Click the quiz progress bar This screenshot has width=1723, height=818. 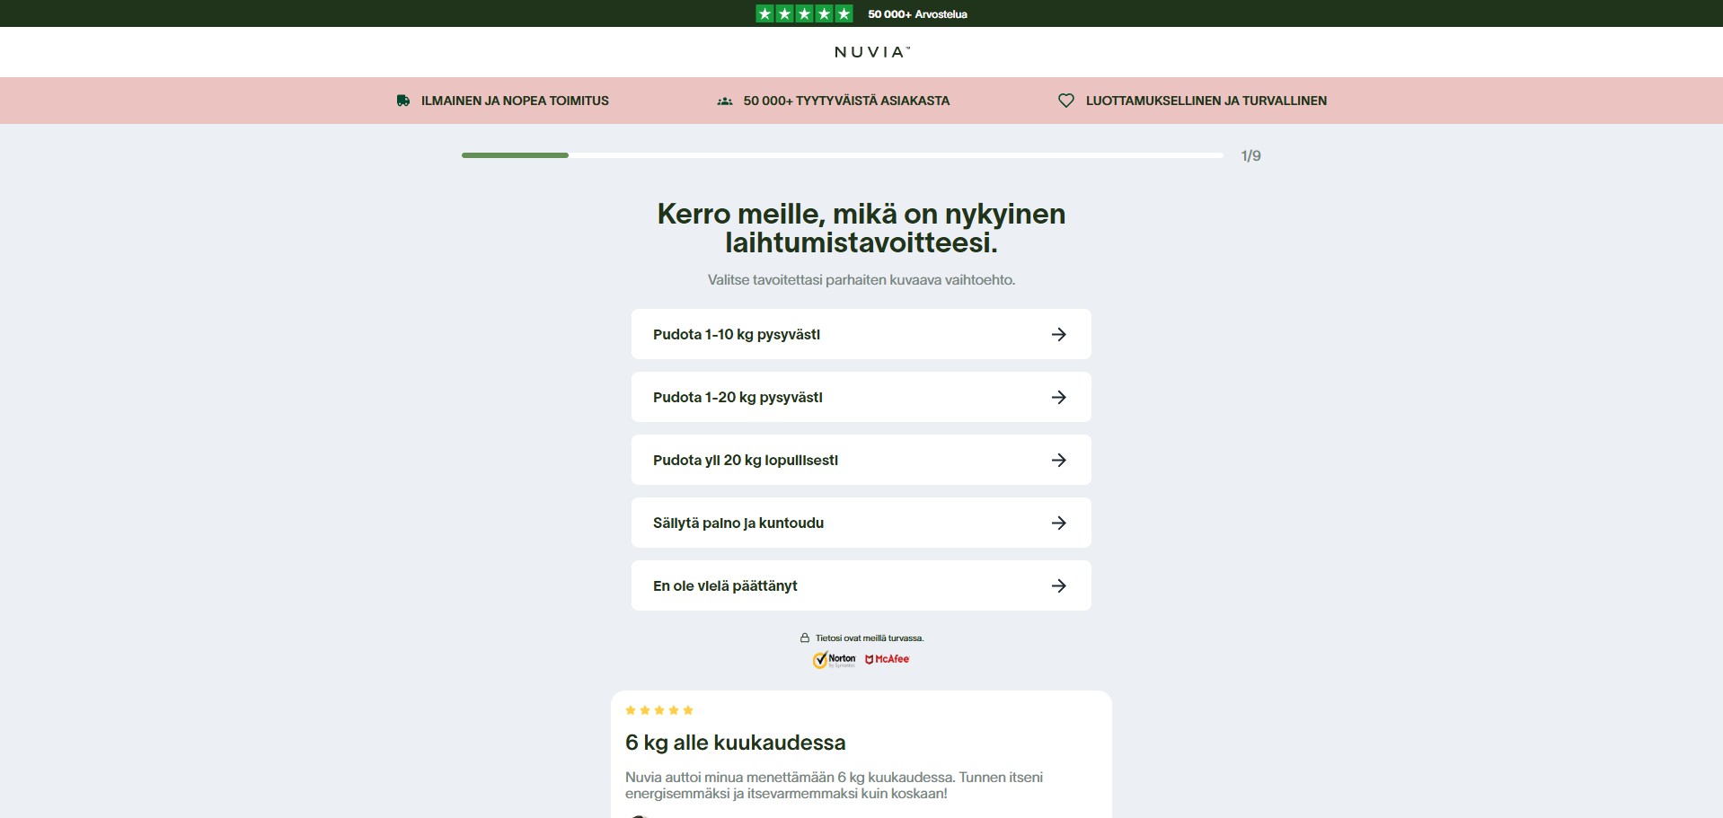[x=842, y=155]
